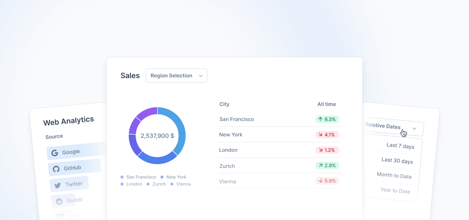The height and width of the screenshot is (220, 469).
Task: Click the Reddit alien icon
Action: click(x=59, y=201)
